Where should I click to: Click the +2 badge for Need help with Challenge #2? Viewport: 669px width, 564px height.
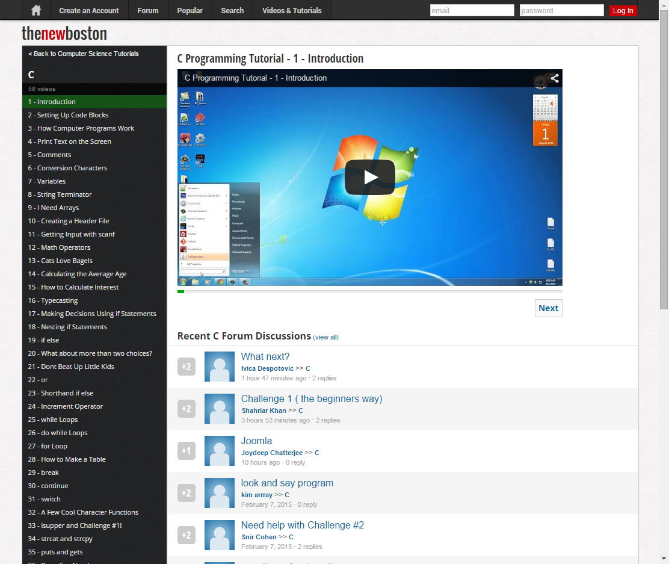(187, 535)
